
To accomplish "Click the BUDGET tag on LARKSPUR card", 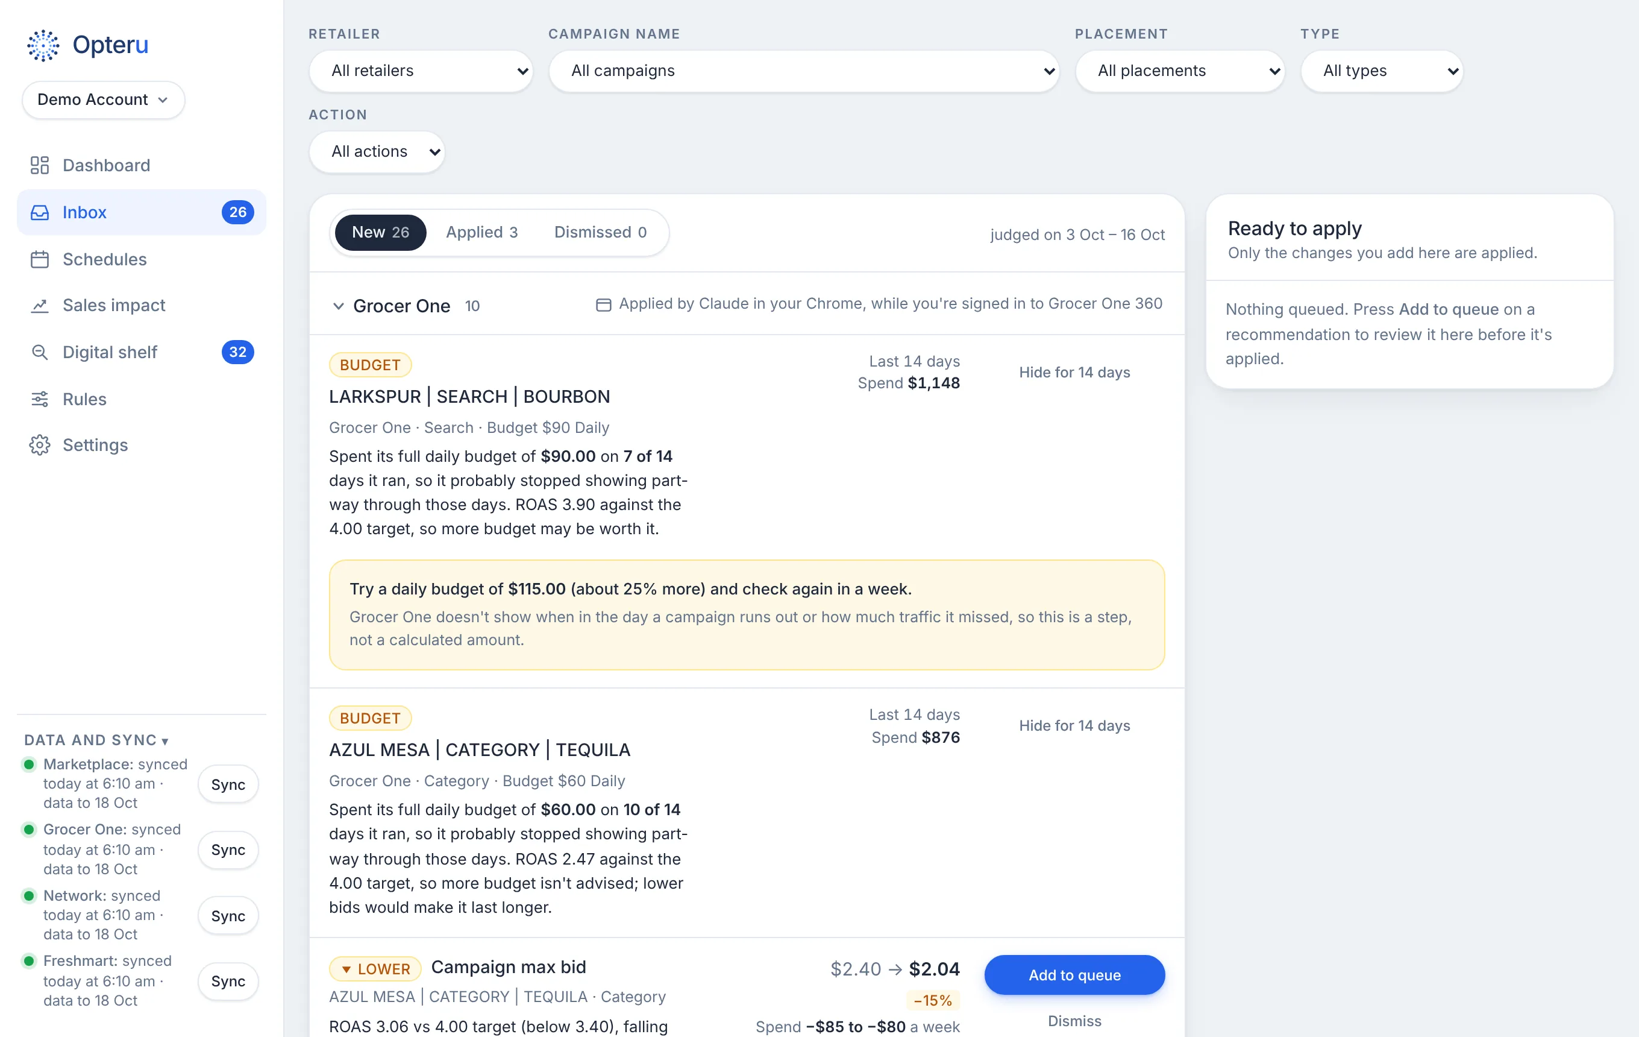I will [369, 365].
